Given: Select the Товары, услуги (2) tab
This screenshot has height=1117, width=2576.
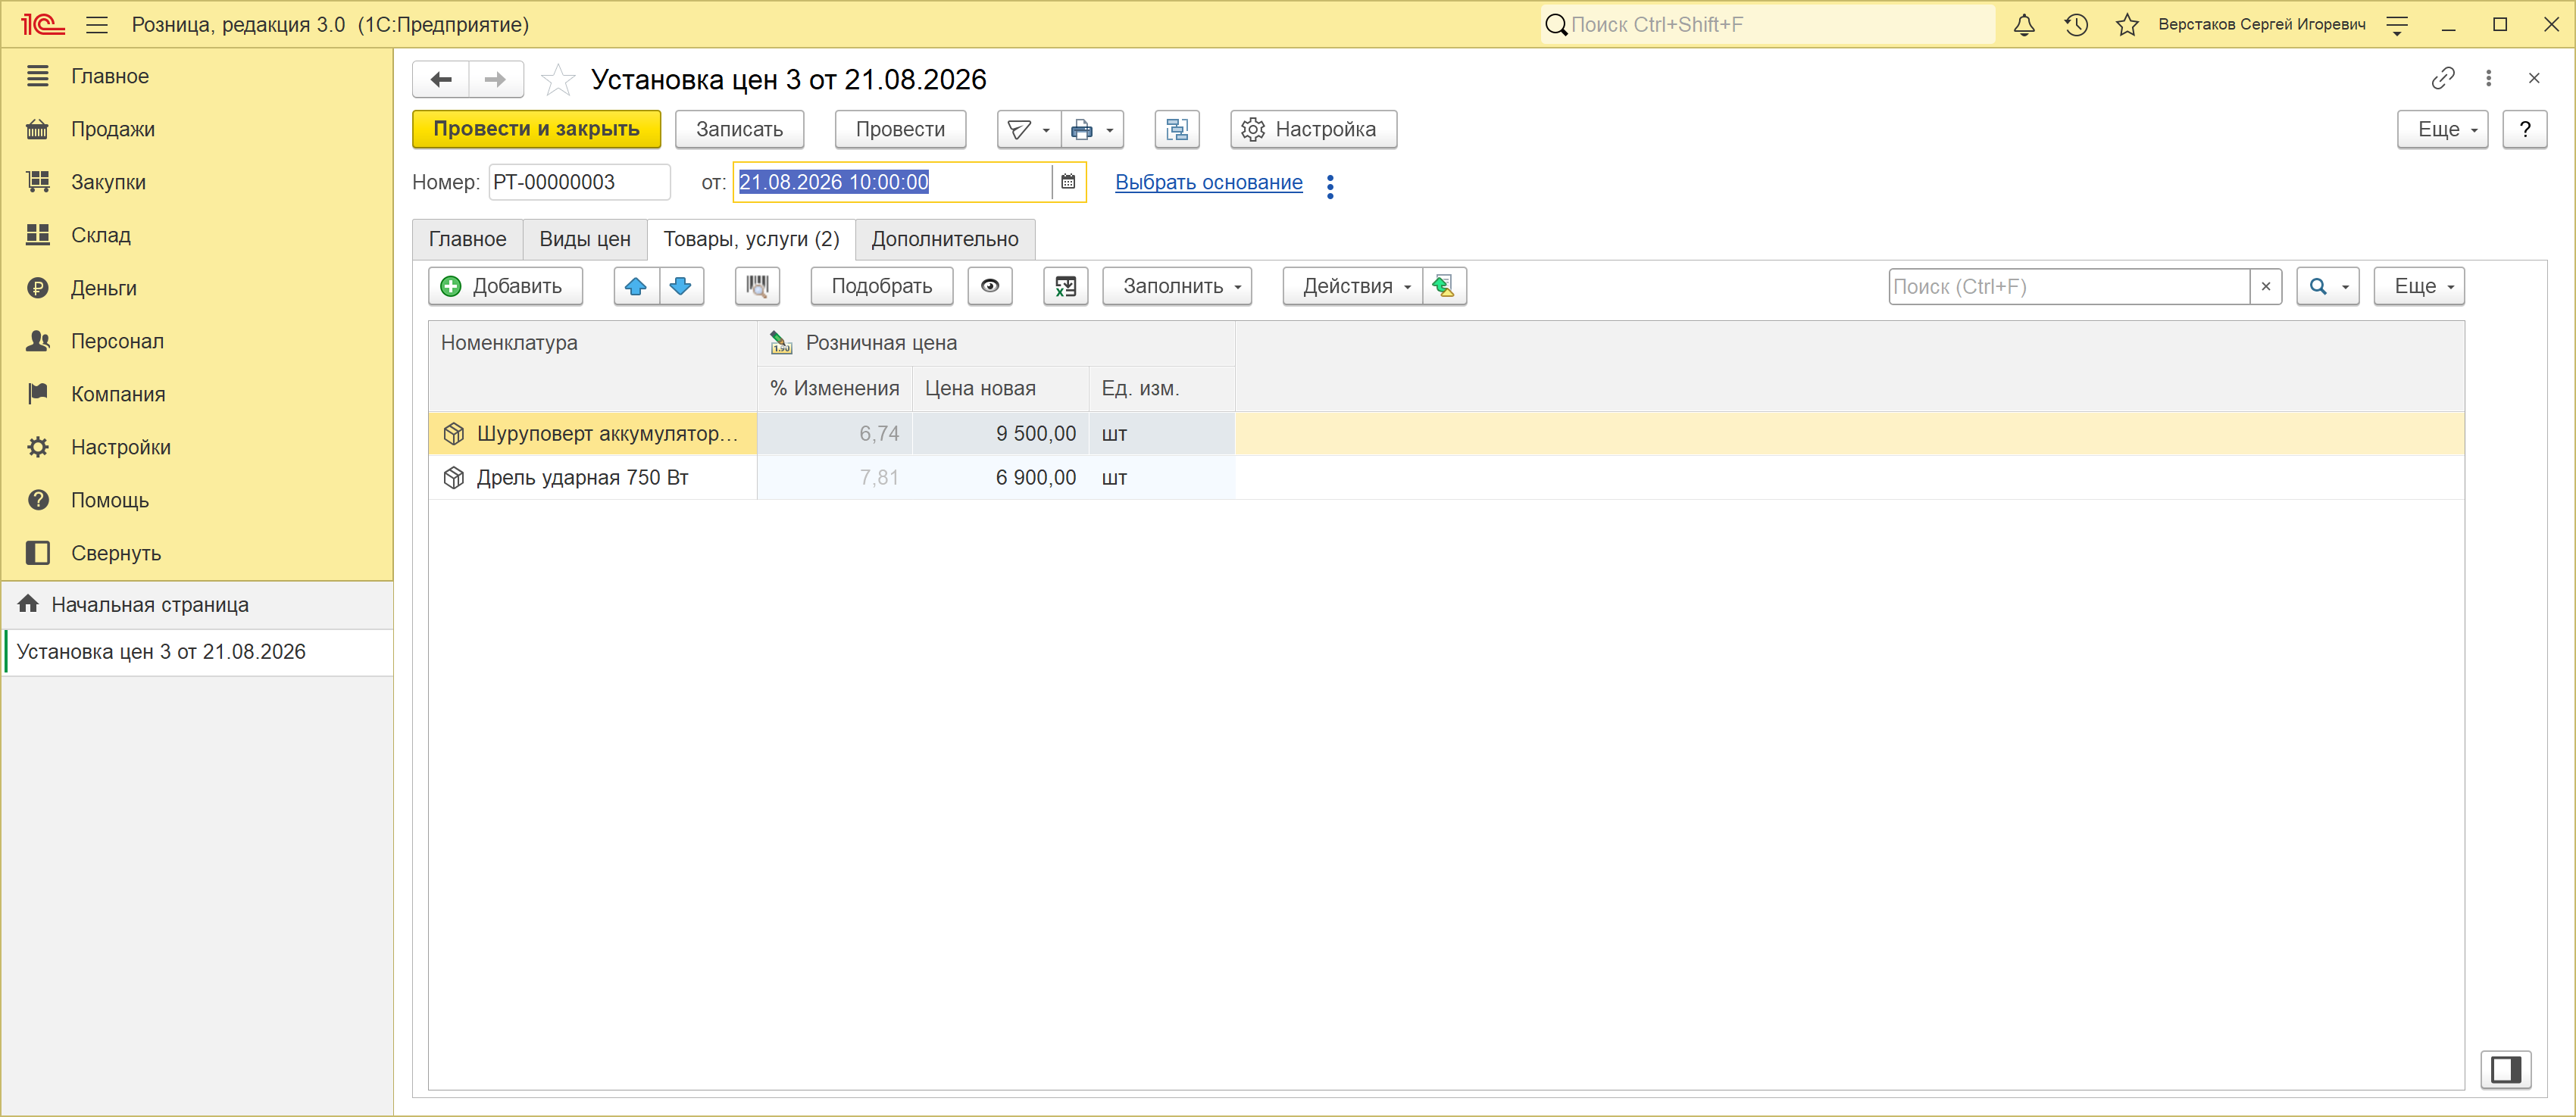Looking at the screenshot, I should tap(751, 240).
